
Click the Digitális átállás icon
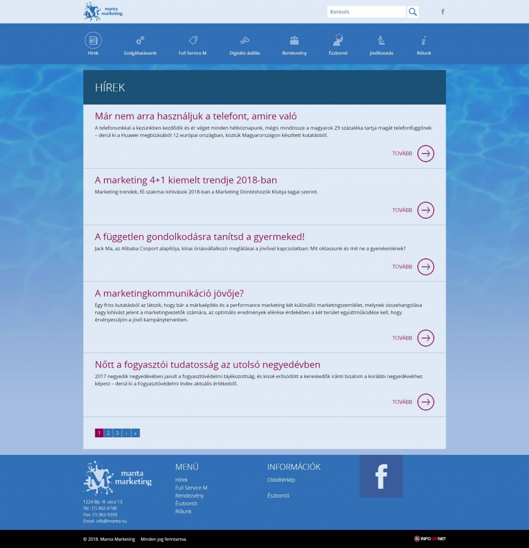click(x=245, y=40)
